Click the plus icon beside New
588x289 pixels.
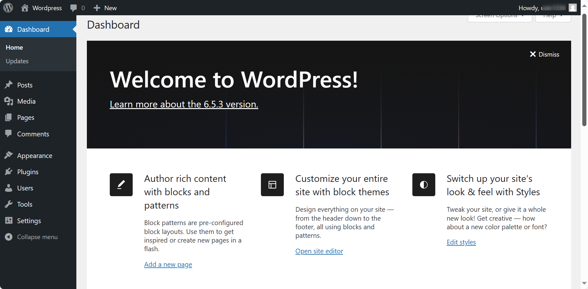(97, 8)
